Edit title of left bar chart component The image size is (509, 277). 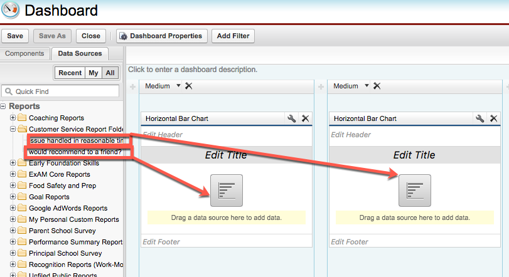coord(227,155)
